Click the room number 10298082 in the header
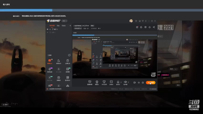Viewport: 203px width, 114px height. pyautogui.click(x=94, y=28)
